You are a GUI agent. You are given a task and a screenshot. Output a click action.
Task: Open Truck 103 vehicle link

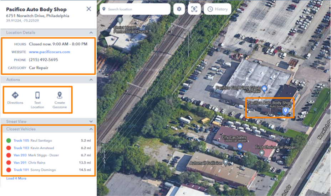click(x=21, y=148)
